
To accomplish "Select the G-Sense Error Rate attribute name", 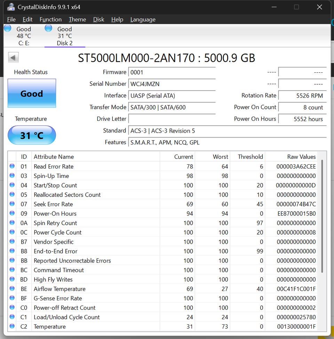I will click(58, 298).
